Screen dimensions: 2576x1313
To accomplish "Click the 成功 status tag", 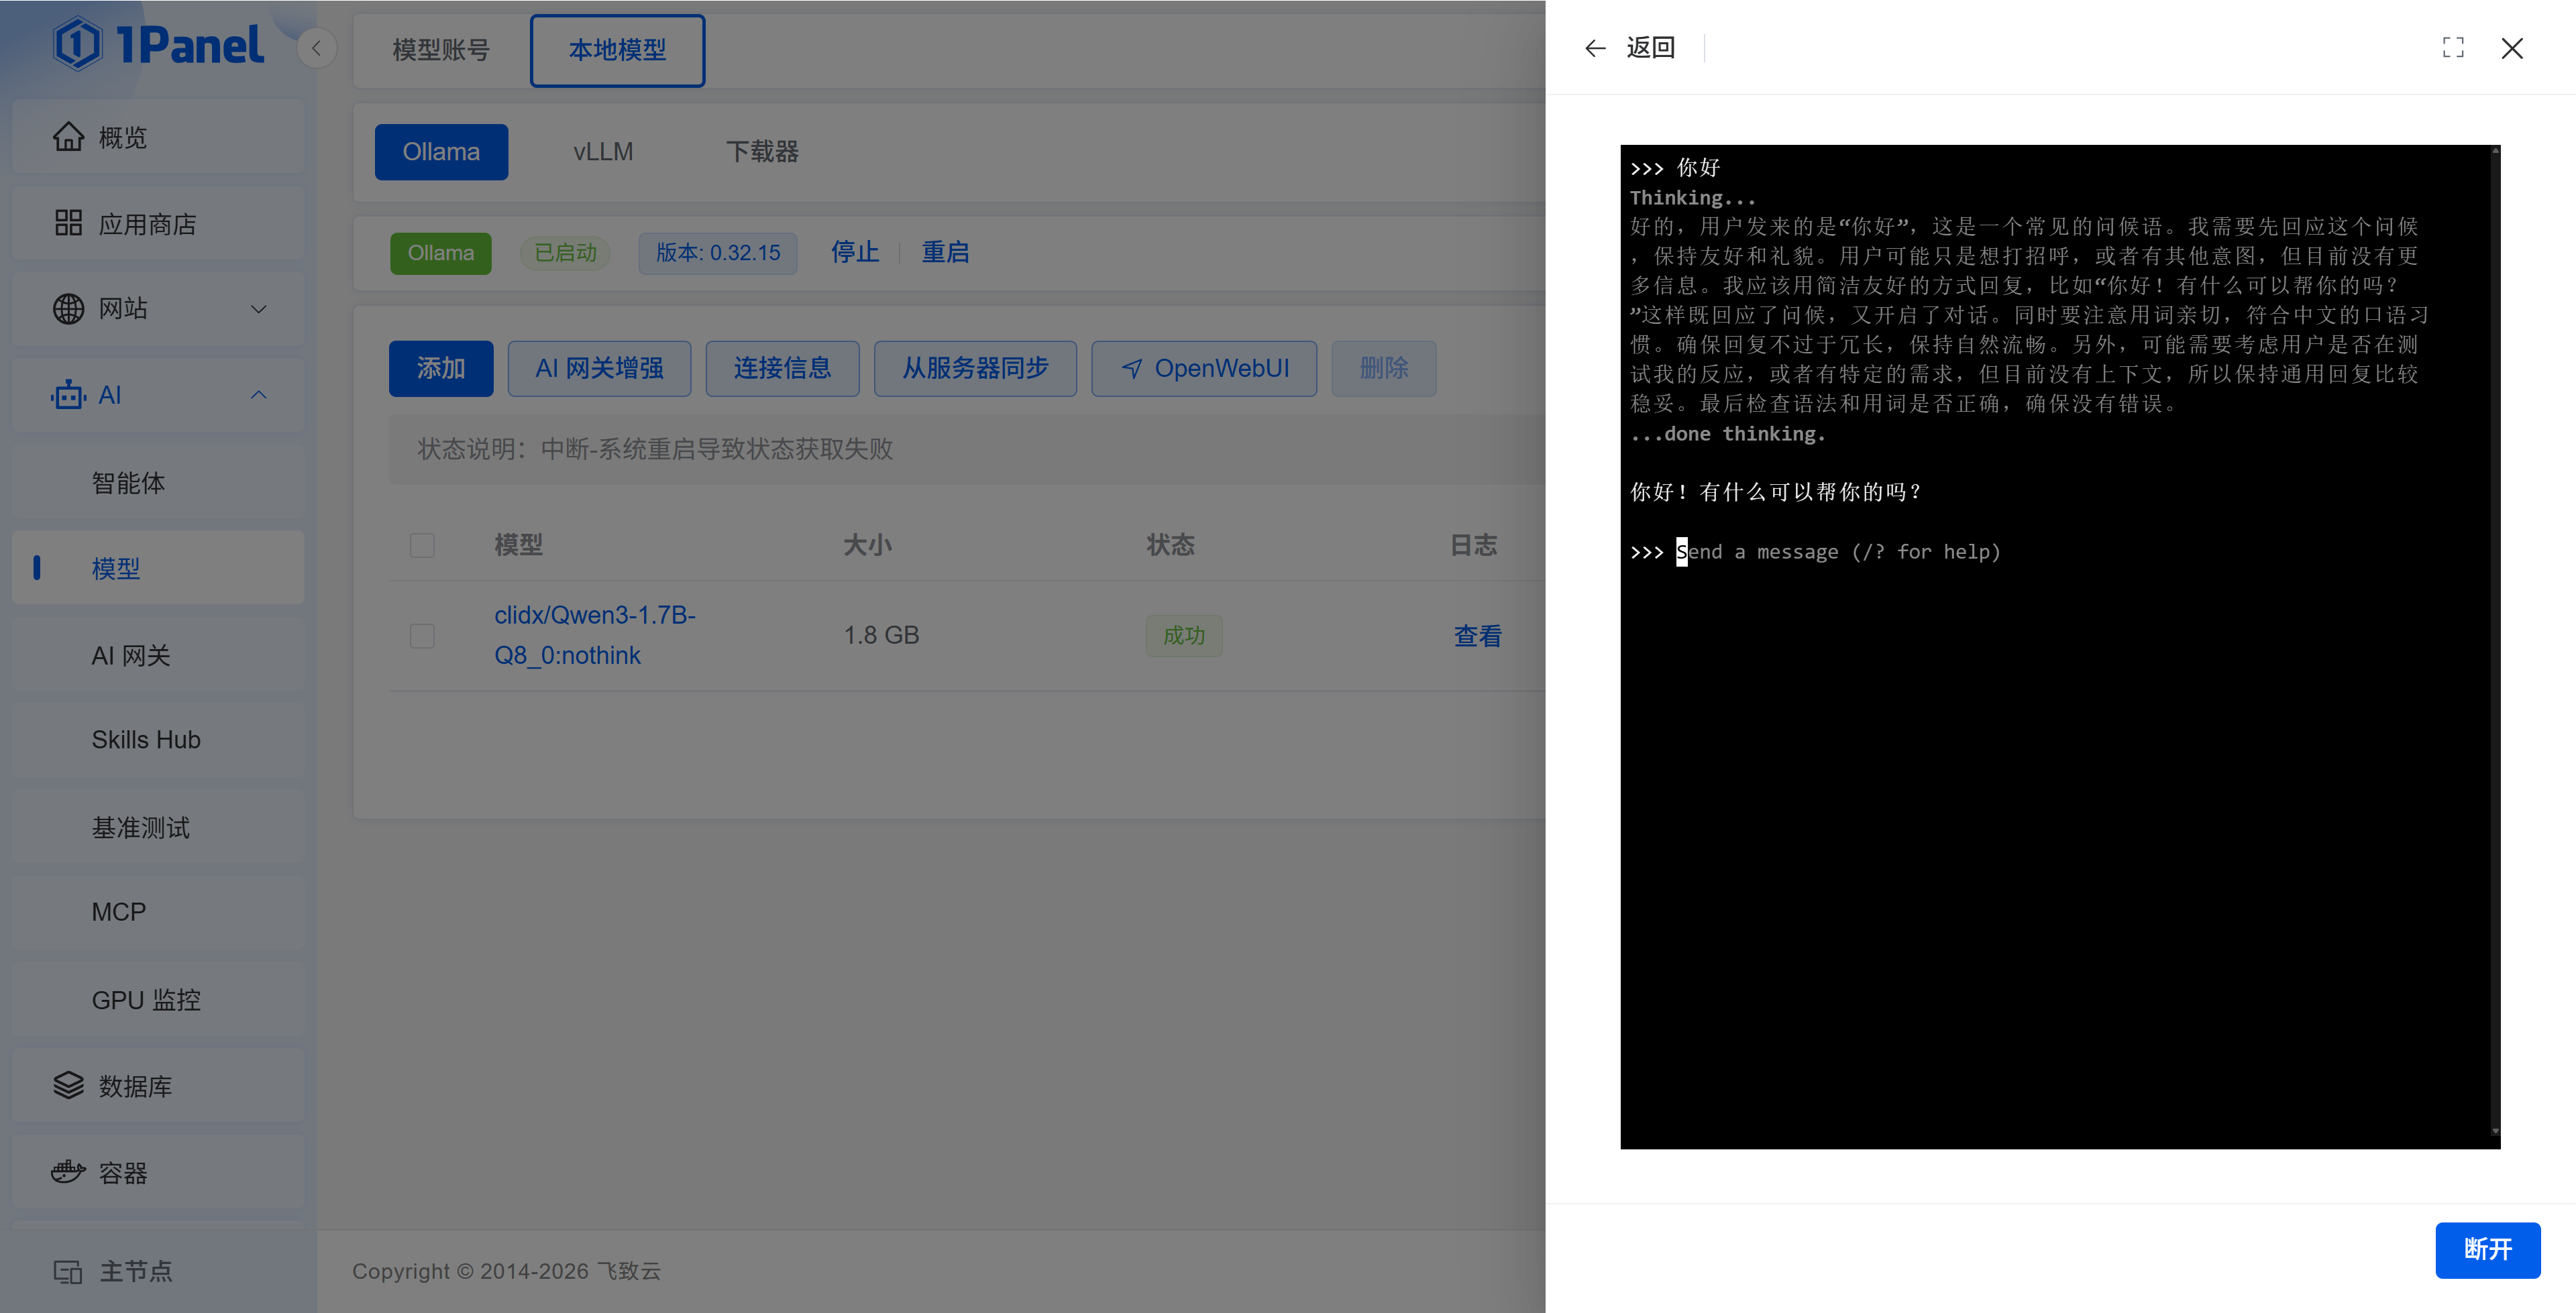I will [1184, 636].
